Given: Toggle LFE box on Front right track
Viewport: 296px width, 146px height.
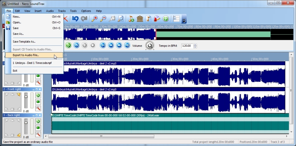Looking at the screenshot, I should coord(12,109).
